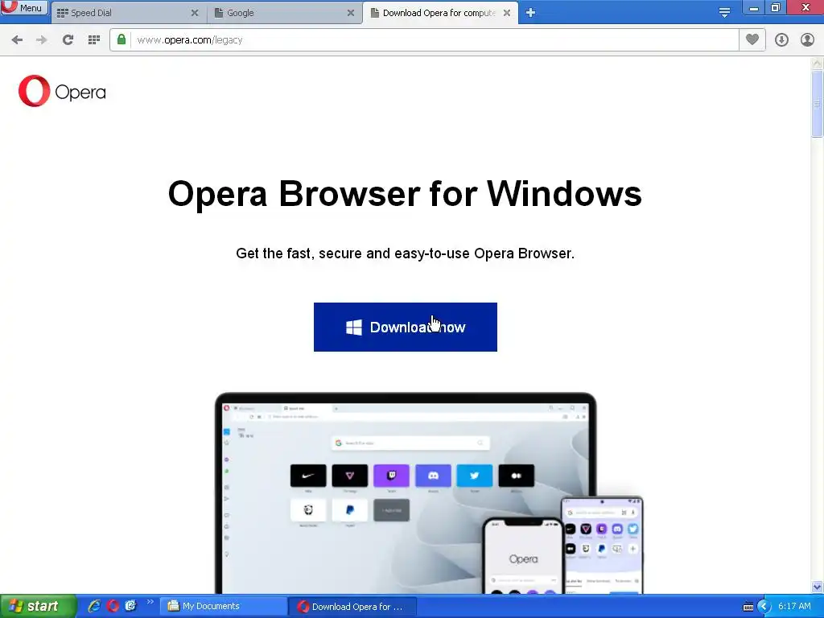The width and height of the screenshot is (824, 618).
Task: Open the user account icon
Action: (807, 40)
